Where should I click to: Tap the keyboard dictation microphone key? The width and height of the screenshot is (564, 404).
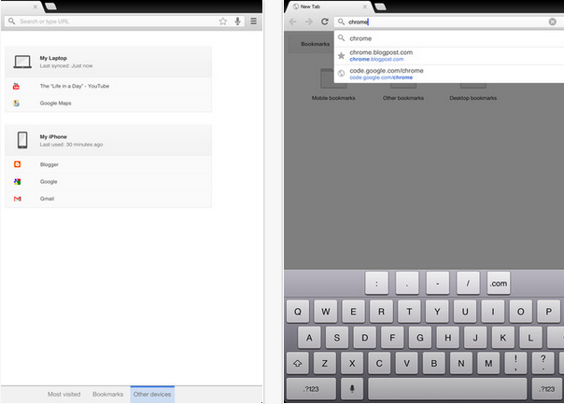[x=352, y=389]
